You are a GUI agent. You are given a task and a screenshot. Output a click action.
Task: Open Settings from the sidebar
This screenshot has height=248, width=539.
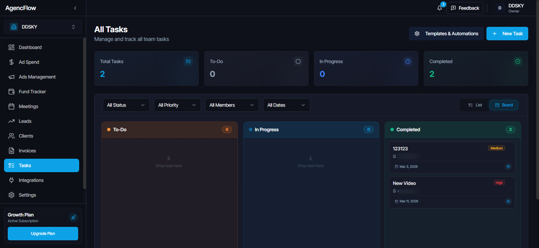tap(41, 195)
